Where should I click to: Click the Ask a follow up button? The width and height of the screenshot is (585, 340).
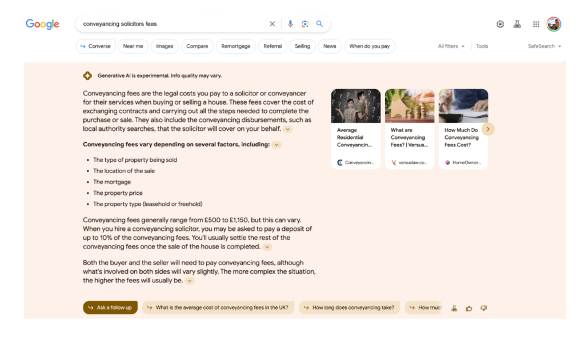[x=110, y=307]
